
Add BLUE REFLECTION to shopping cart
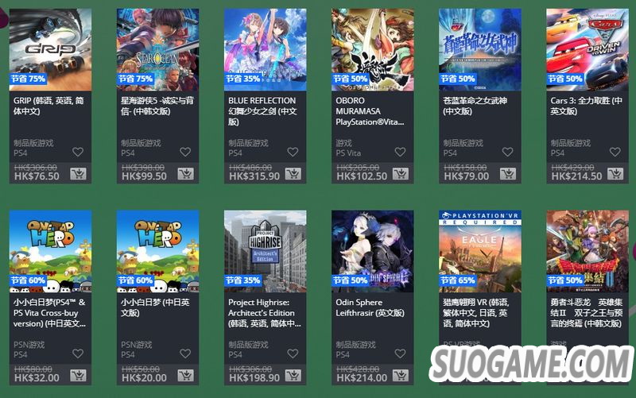(x=293, y=174)
